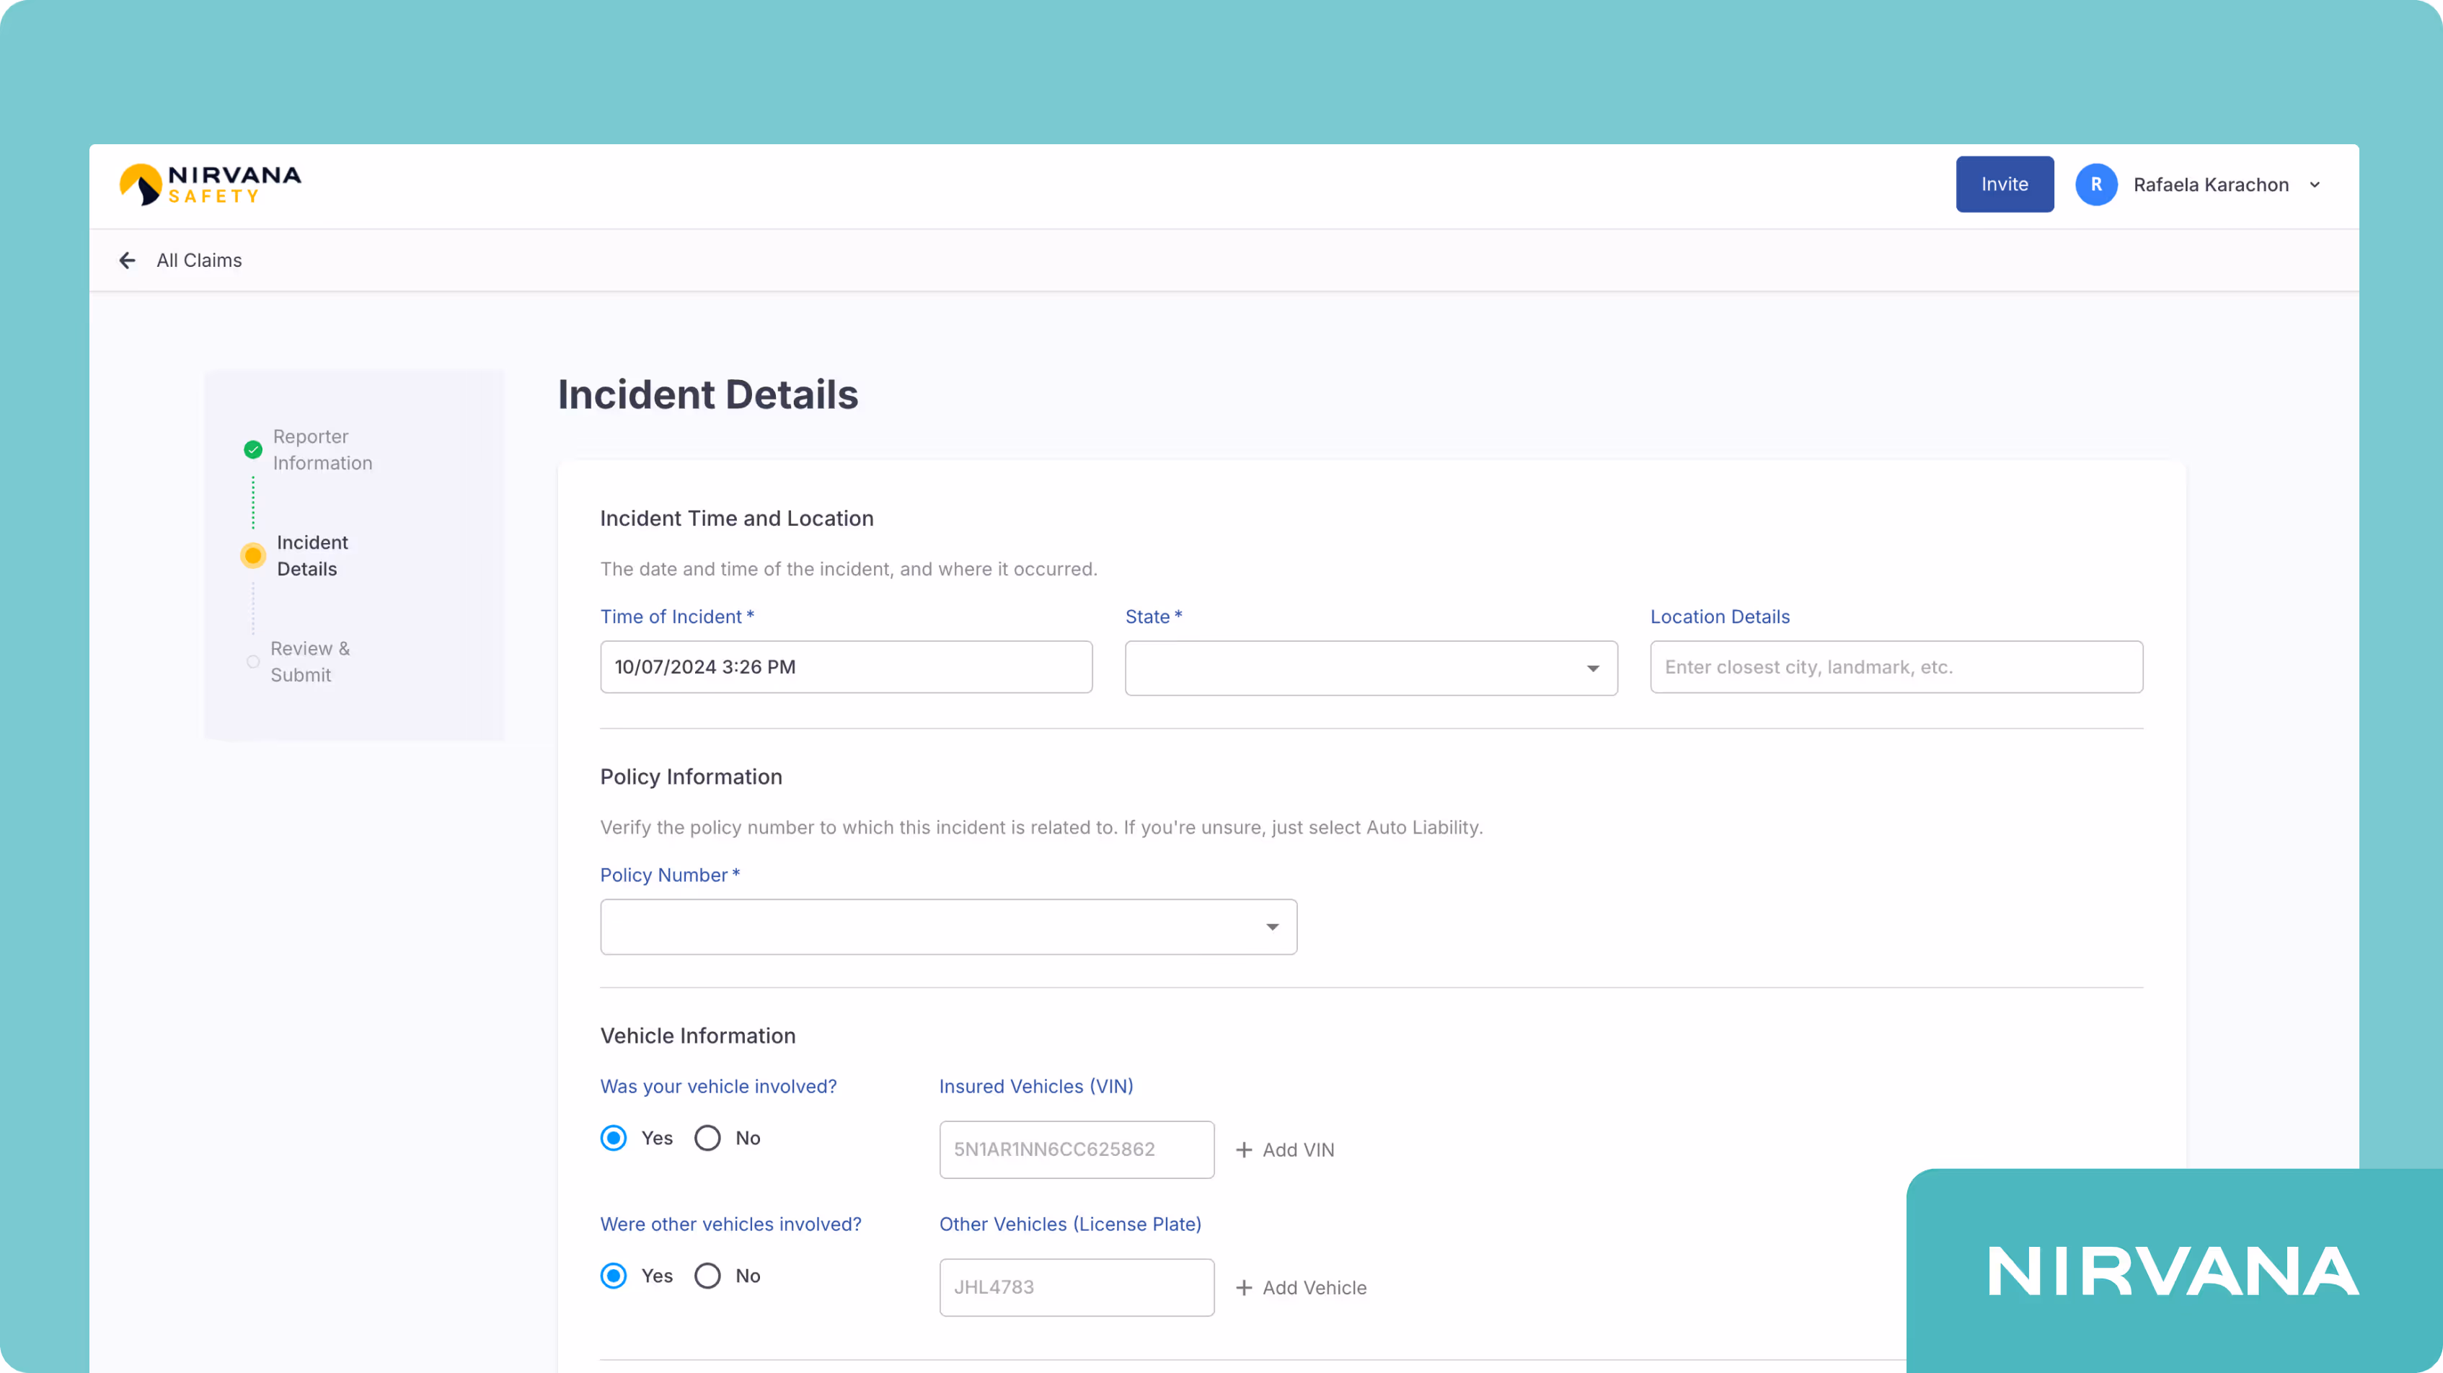2443x1373 pixels.
Task: Click the plus icon beside Add Vehicle
Action: click(x=1243, y=1286)
